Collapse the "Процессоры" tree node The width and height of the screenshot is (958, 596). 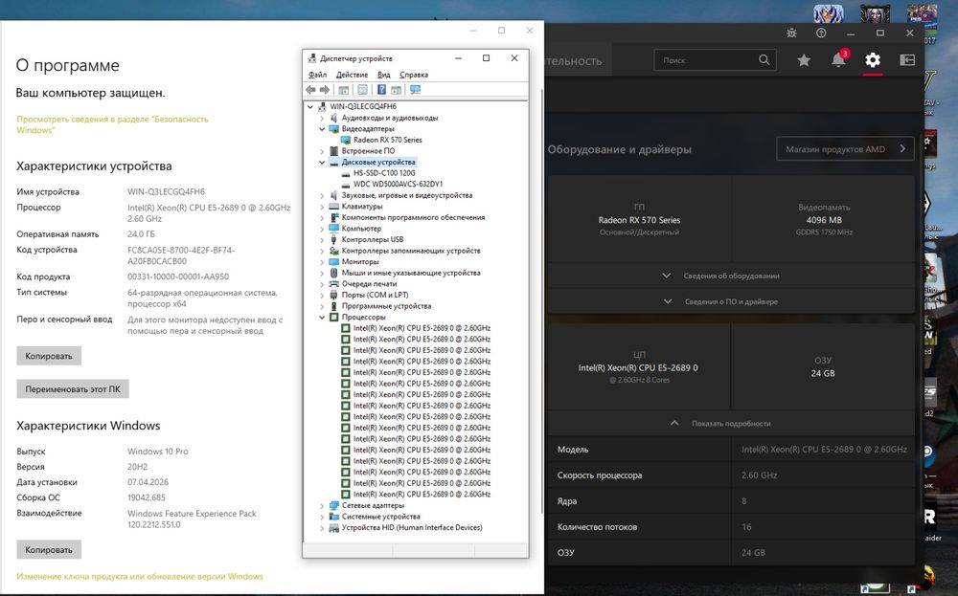pos(322,317)
